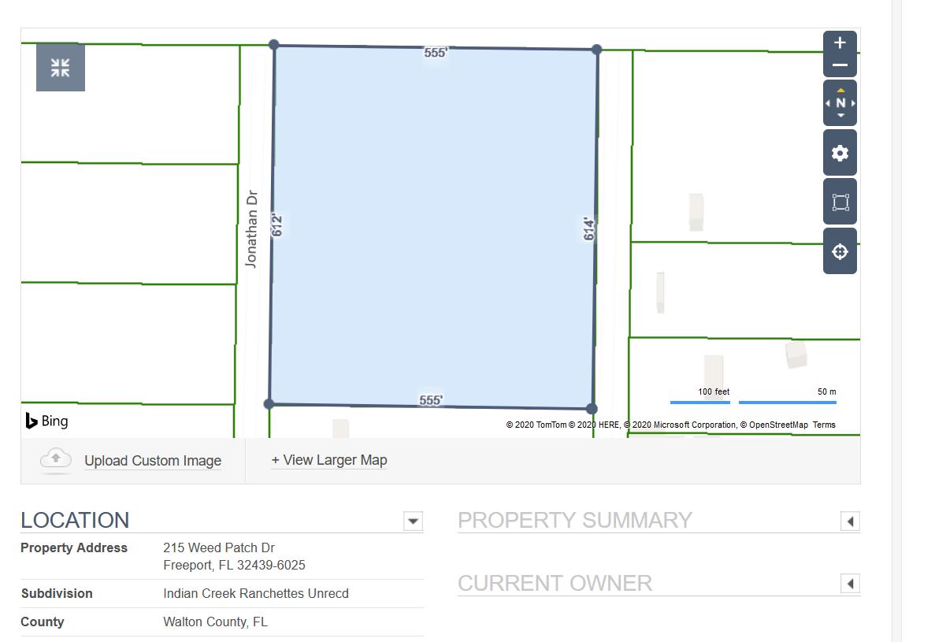Zoom out of the map
Image resolution: width=935 pixels, height=642 pixels.
click(x=840, y=65)
